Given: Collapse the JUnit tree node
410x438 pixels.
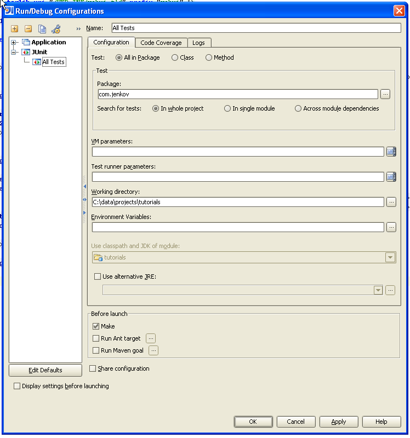Looking at the screenshot, I should [14, 53].
